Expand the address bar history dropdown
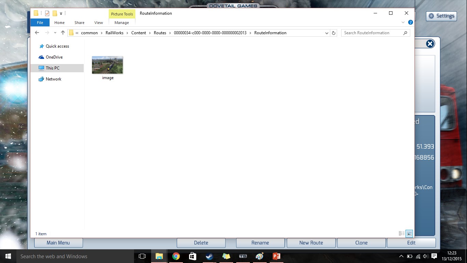The height and width of the screenshot is (263, 467). (327, 33)
